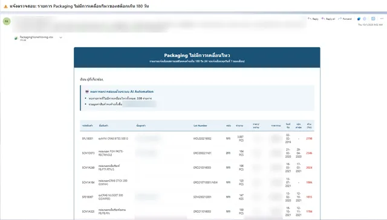Click the red 1815 days value
Viewport: 387px width, 220px height.
point(309,197)
